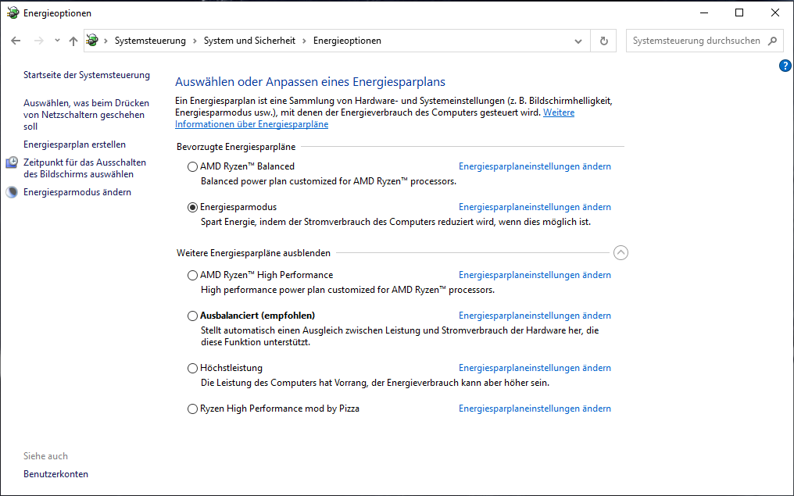
Task: Click the Bevorzugte Energiesparpläne section label
Action: pos(236,147)
